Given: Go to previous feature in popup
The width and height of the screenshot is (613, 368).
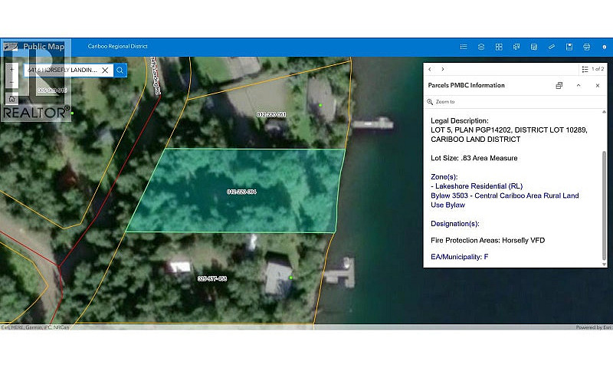Looking at the screenshot, I should click(x=430, y=69).
